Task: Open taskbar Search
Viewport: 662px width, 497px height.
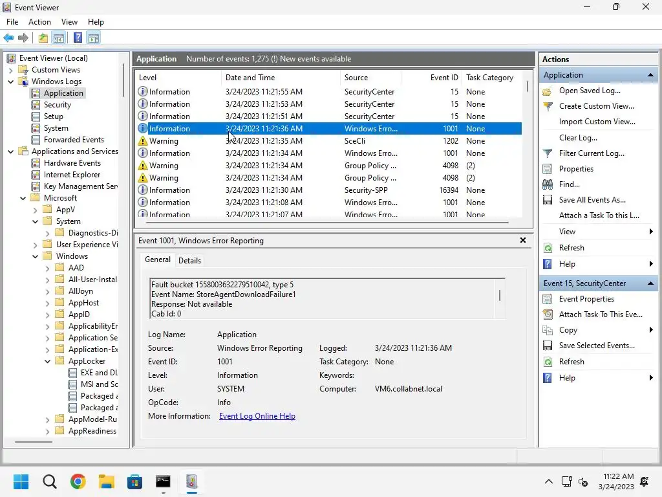Action: 49,481
